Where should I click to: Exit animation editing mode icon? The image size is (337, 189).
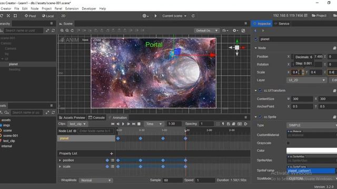pyautogui.click(x=246, y=124)
